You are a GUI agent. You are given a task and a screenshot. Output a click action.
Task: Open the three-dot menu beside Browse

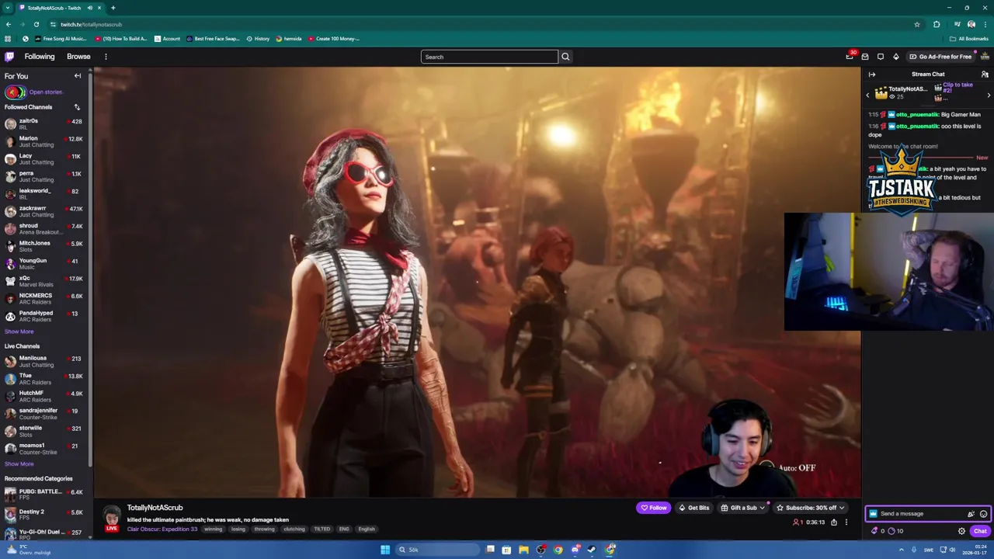pos(106,57)
